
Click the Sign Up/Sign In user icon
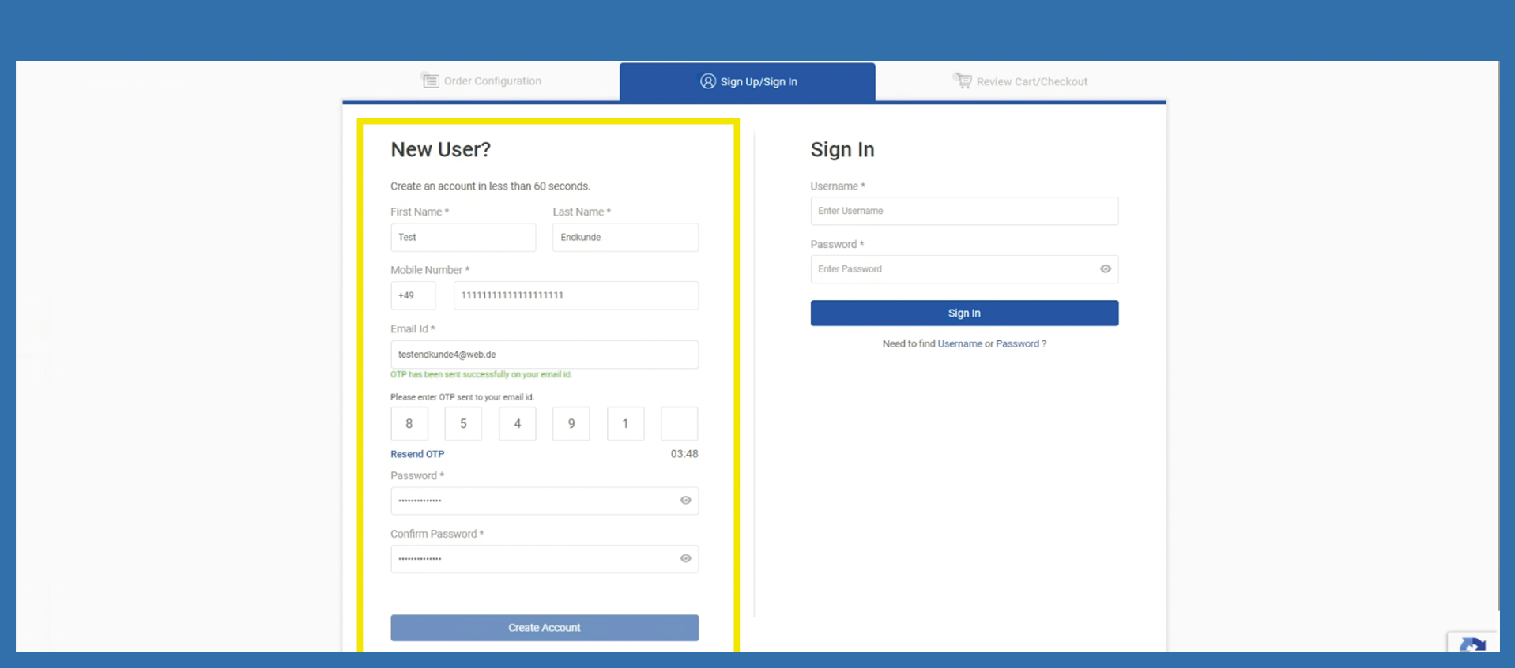[708, 81]
